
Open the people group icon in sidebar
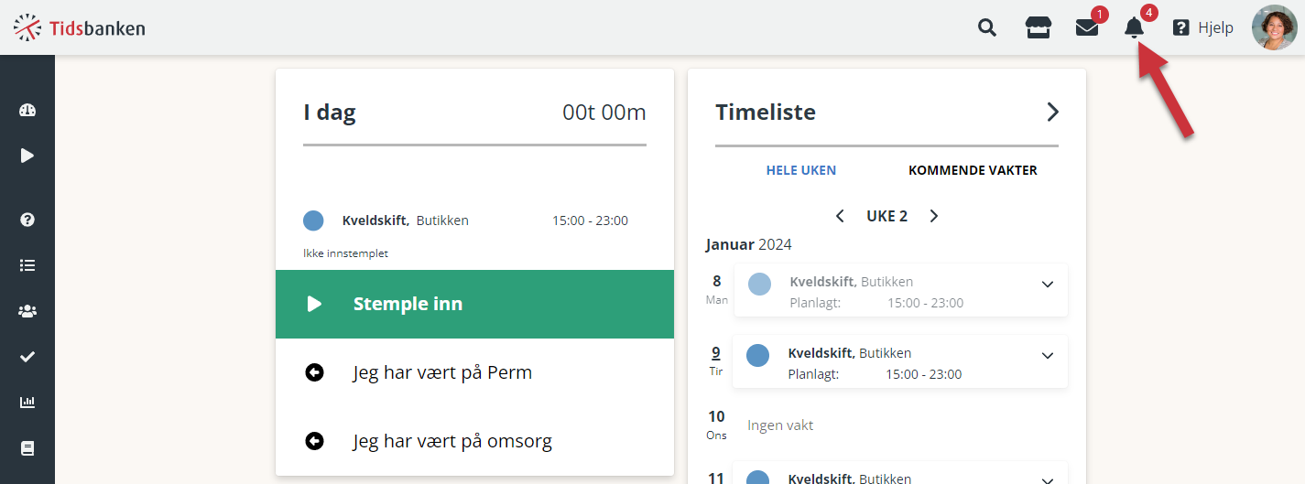27,311
